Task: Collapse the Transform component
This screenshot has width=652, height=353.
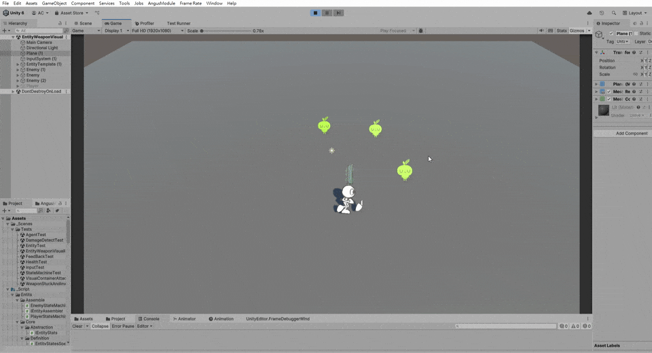Action: click(x=596, y=53)
